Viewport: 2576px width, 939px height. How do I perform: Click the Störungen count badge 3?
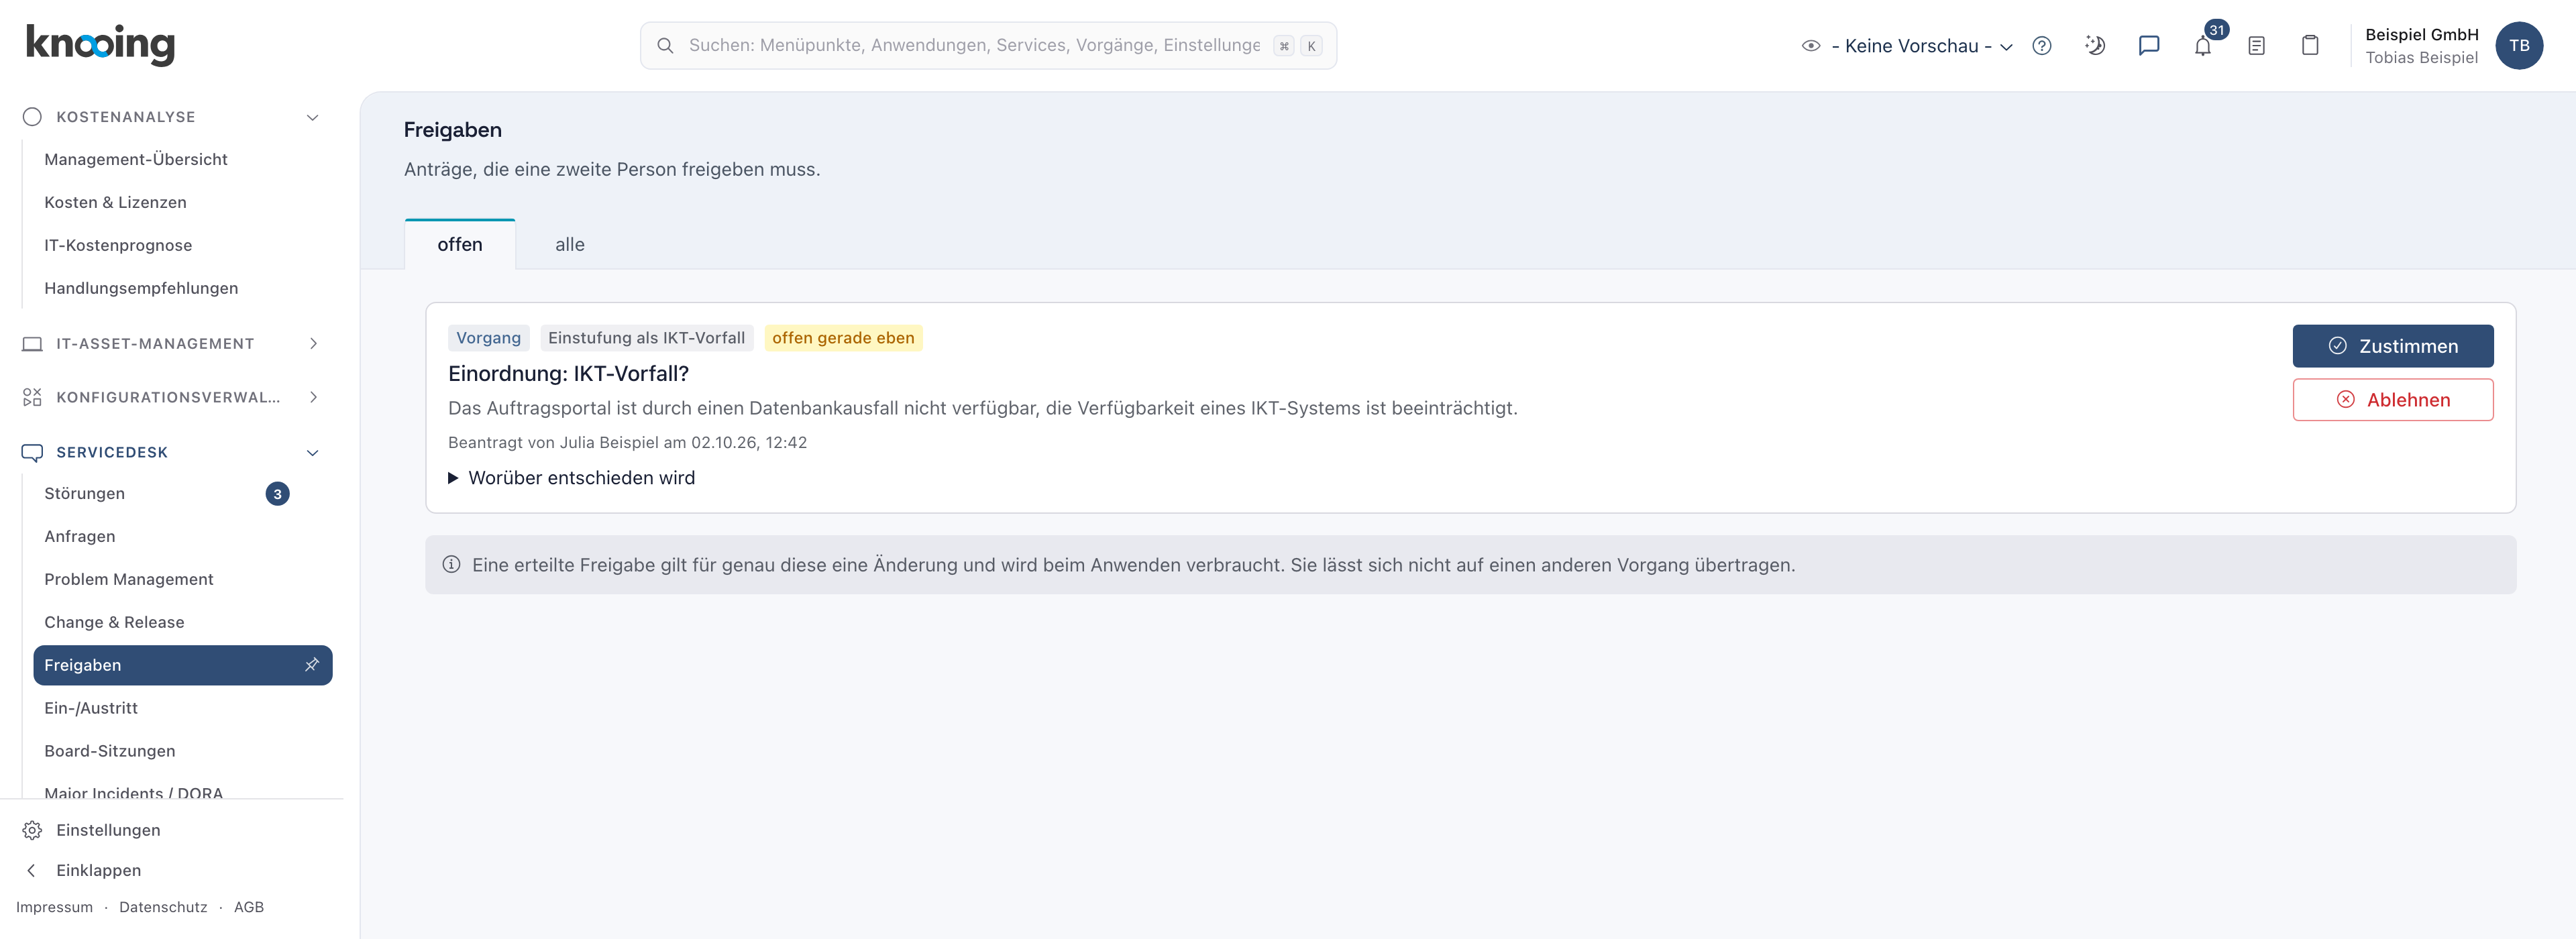coord(277,494)
